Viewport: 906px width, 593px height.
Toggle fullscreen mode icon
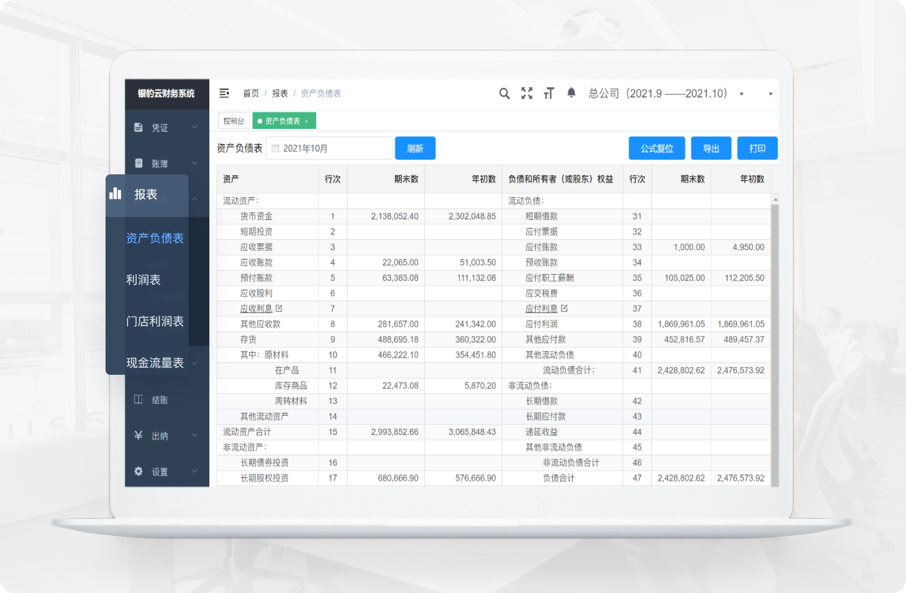point(527,93)
